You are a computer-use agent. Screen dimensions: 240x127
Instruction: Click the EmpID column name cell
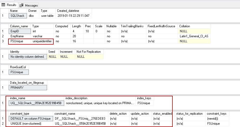click(x=19, y=31)
